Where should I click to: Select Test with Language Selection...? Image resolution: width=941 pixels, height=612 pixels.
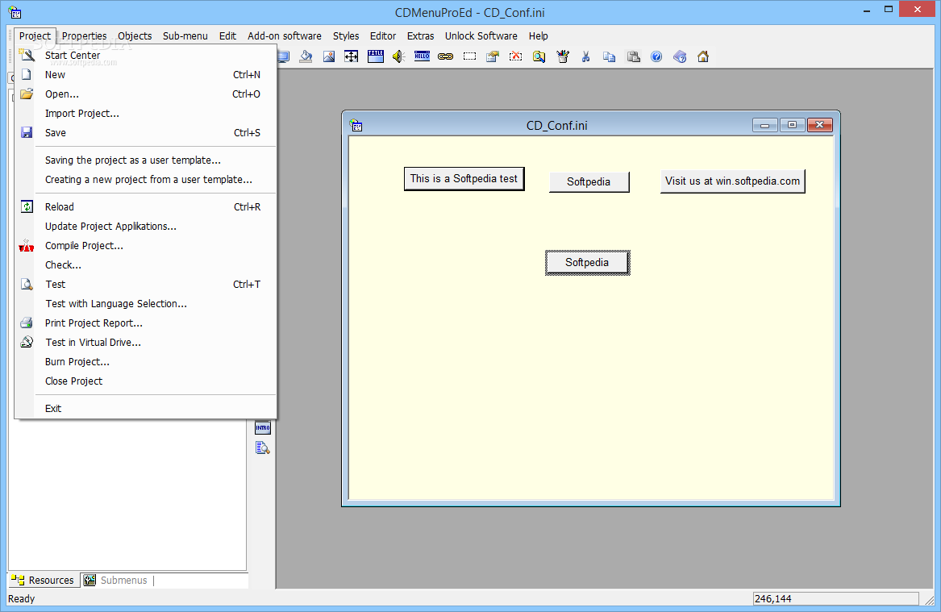(144, 304)
